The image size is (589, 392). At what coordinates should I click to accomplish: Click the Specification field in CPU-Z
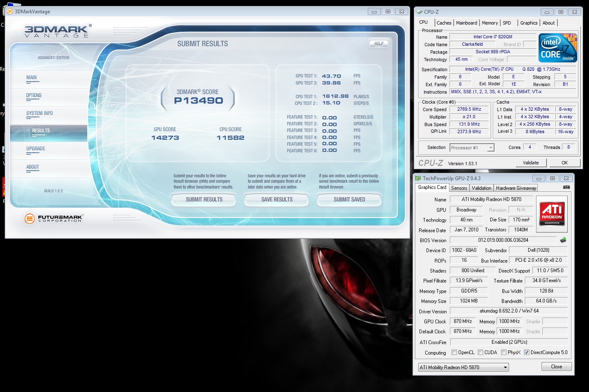tap(513, 69)
